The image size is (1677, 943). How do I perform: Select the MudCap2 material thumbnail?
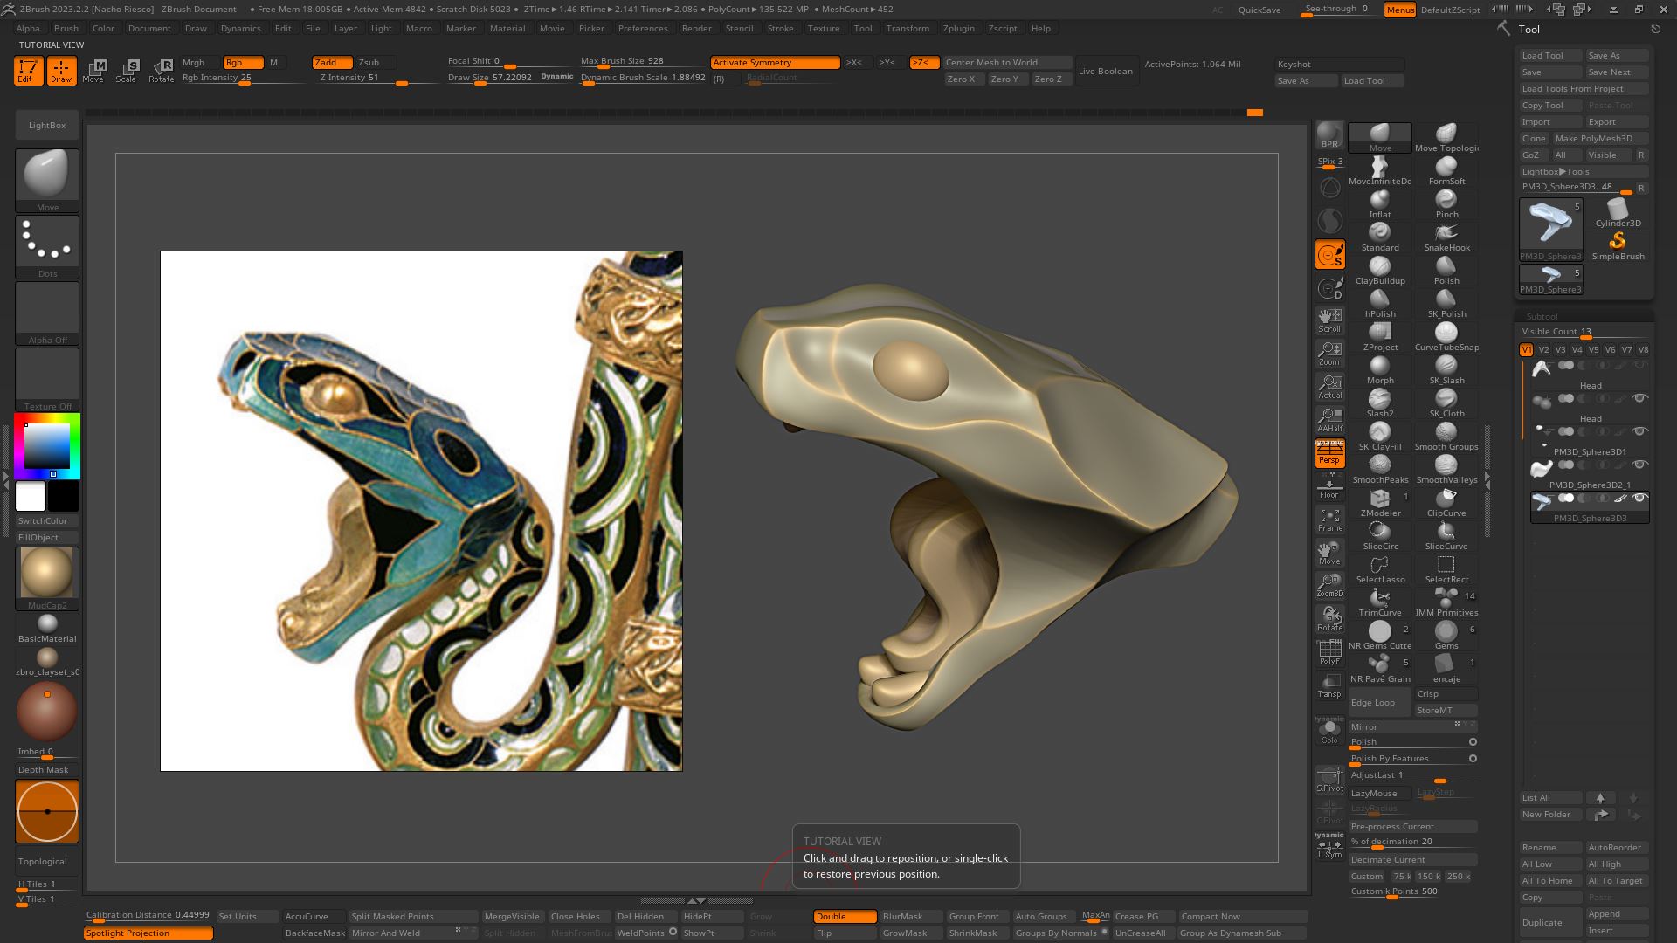coord(47,576)
